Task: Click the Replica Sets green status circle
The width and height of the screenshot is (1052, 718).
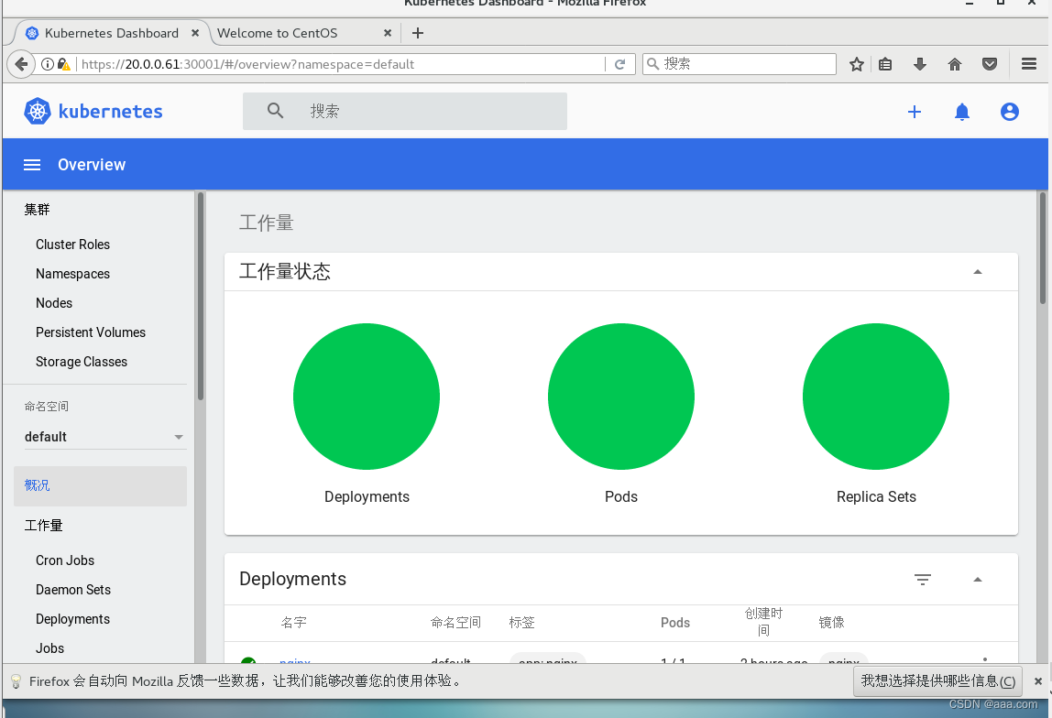Action: [875, 397]
